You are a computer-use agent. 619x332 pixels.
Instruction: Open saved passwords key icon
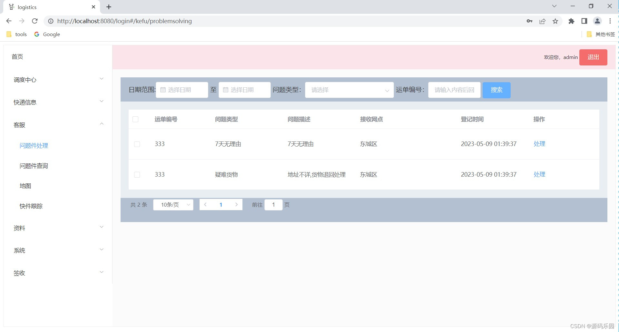529,21
